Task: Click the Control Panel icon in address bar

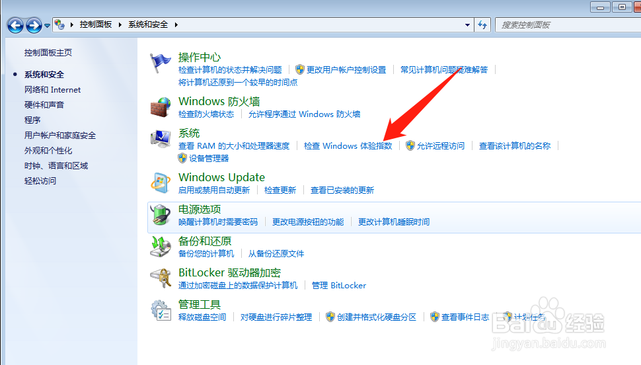Action: coord(59,24)
